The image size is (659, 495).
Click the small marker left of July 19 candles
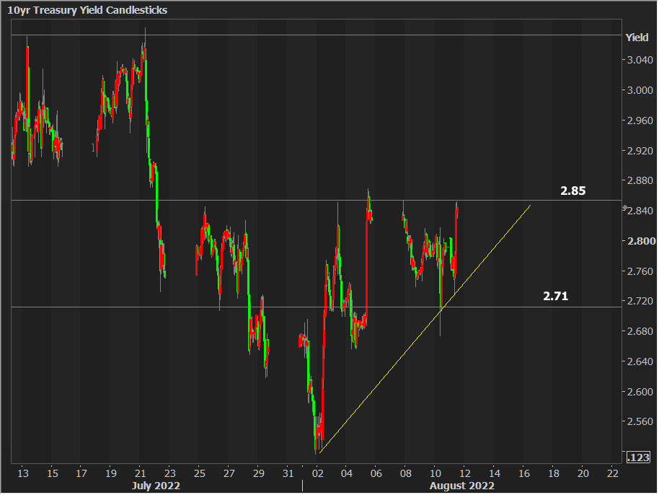(x=93, y=147)
